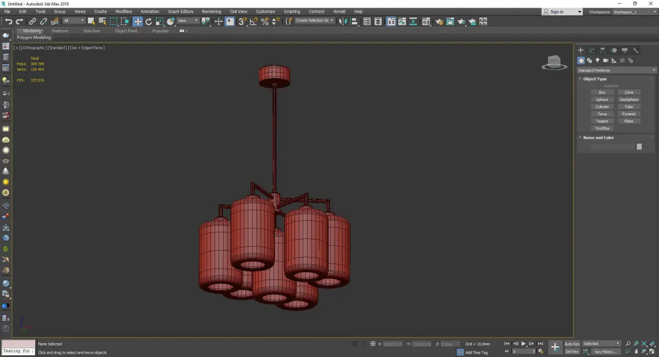Open the selection filter All dropdown
Viewport: 659px width, 357px height.
coord(74,21)
